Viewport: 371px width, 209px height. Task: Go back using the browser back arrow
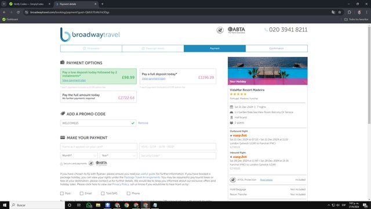point(4,12)
